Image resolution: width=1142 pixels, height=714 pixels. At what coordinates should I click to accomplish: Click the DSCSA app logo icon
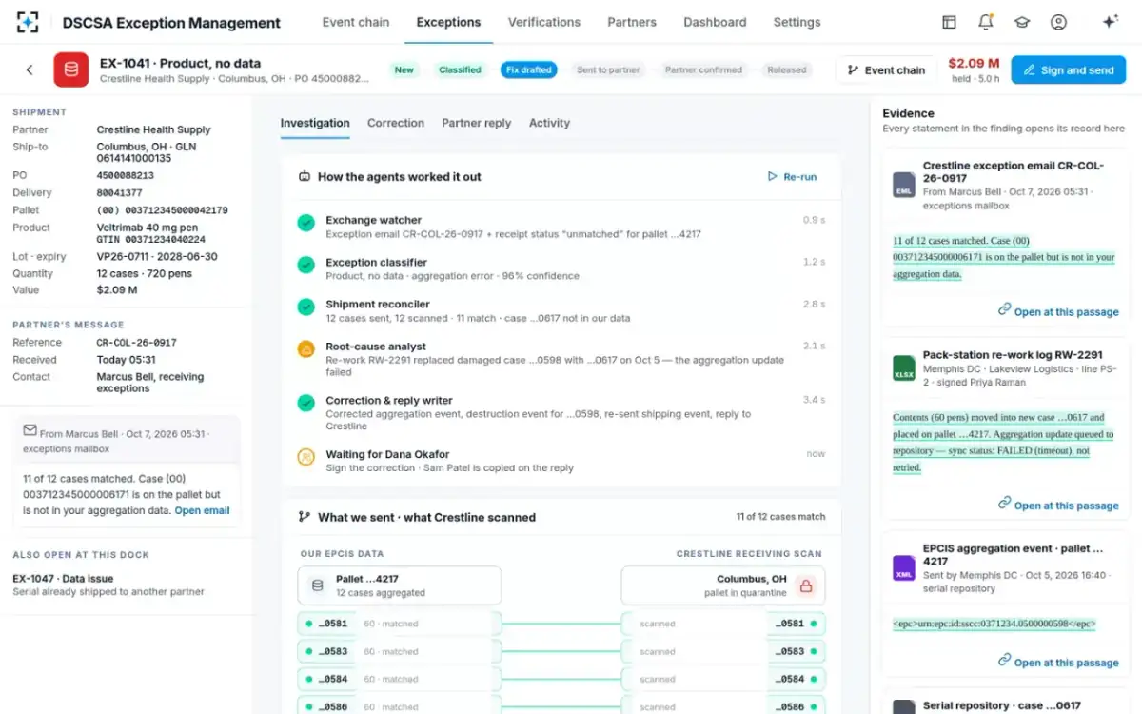(x=28, y=22)
